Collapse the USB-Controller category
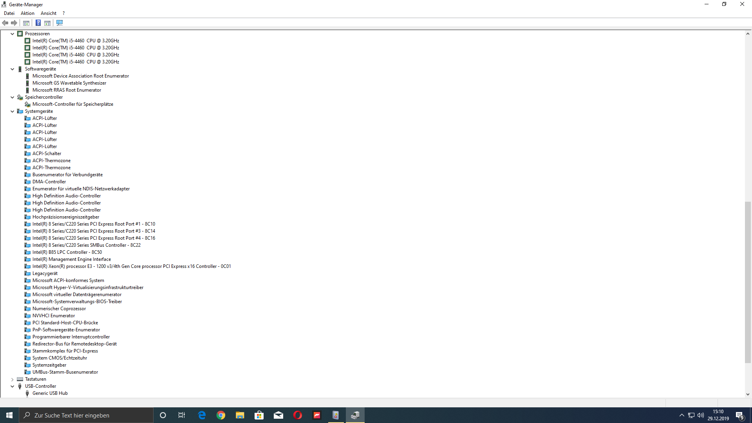 tap(13, 387)
